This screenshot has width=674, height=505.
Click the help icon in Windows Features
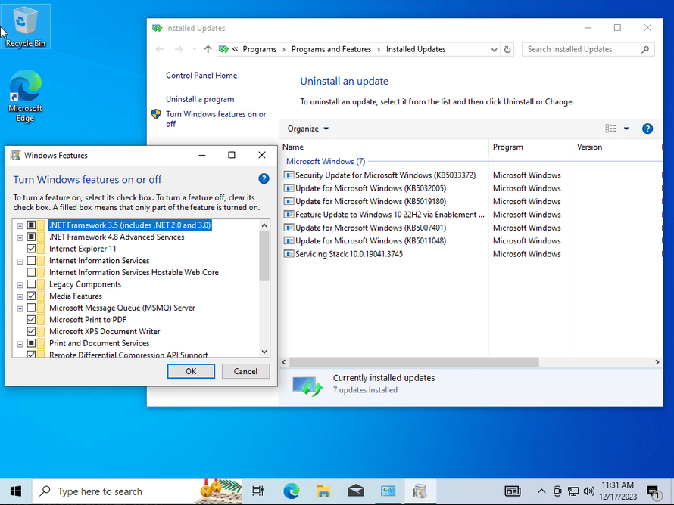(264, 179)
